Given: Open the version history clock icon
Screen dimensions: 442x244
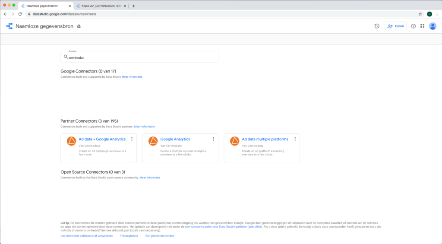Looking at the screenshot, I should point(377,26).
